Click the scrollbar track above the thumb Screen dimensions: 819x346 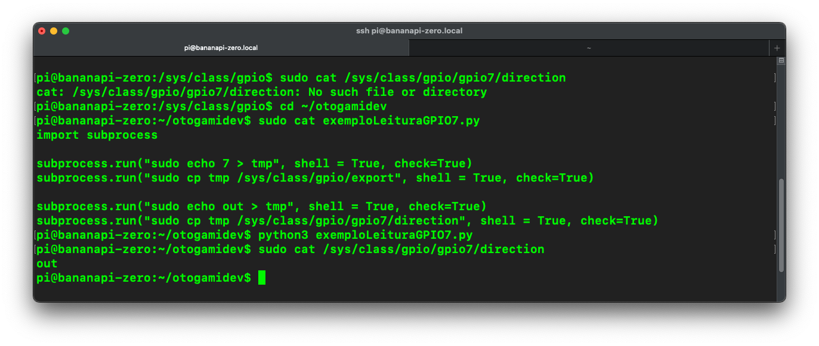point(781,122)
